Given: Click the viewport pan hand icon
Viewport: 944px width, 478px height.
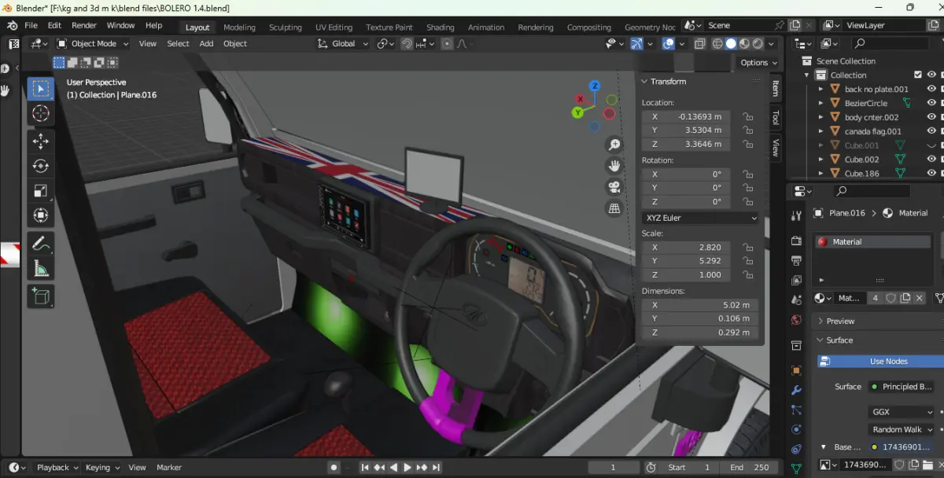Looking at the screenshot, I should (x=614, y=166).
